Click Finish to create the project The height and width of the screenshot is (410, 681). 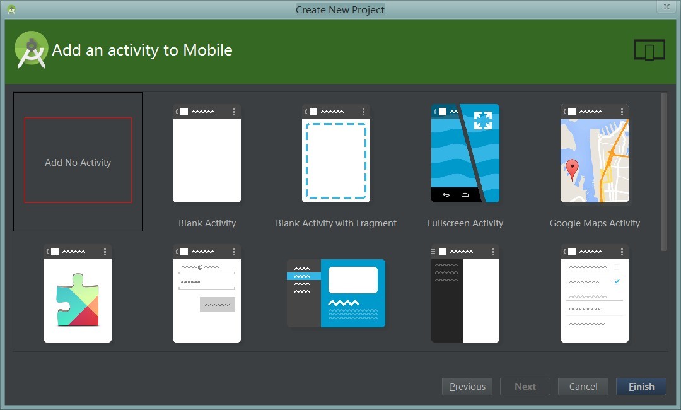641,387
